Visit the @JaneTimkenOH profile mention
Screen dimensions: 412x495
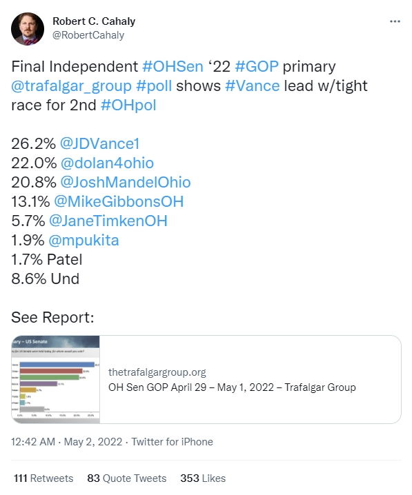[108, 221]
